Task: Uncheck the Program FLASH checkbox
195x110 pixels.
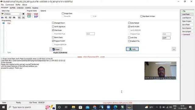Action: tap(53, 41)
